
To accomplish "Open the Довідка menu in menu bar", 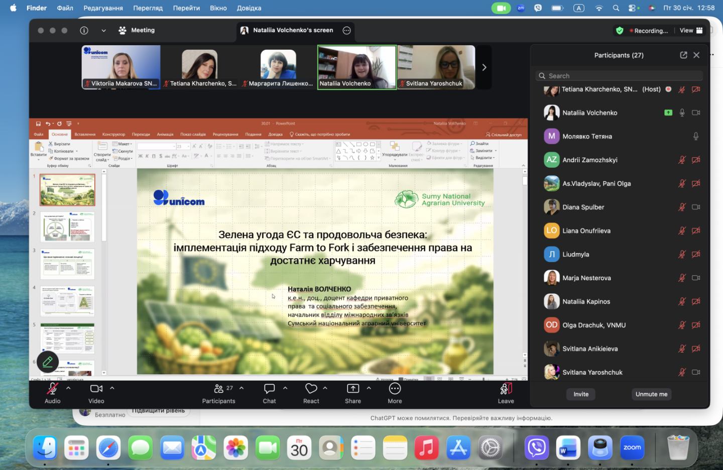I will point(249,8).
